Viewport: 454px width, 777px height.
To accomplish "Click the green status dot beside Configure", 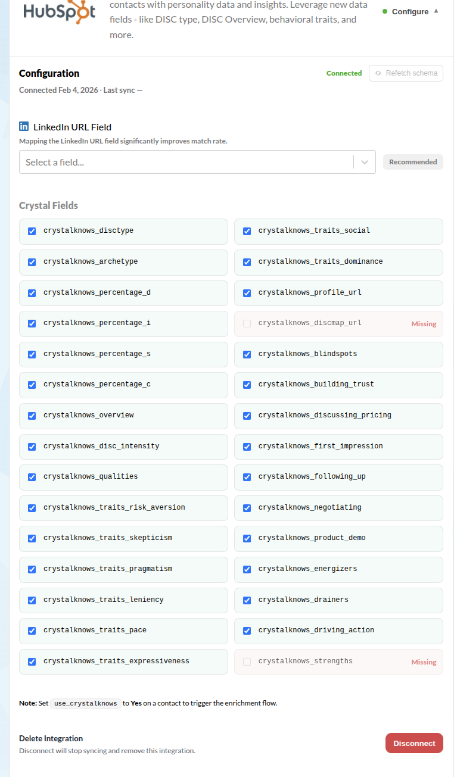I will point(385,11).
